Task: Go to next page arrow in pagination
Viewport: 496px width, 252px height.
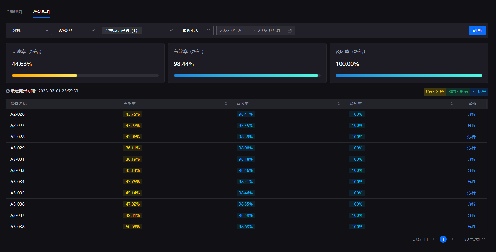Action: pos(452,239)
